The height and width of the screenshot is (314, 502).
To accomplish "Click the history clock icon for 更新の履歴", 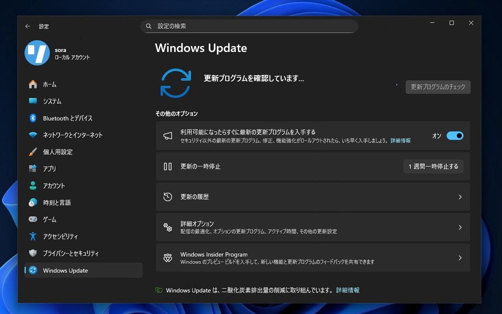I will [168, 197].
